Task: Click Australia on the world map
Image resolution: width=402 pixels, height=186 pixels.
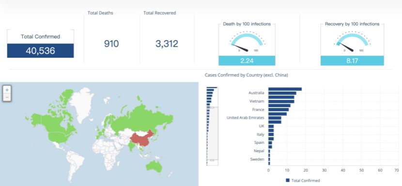Action: 155,166
